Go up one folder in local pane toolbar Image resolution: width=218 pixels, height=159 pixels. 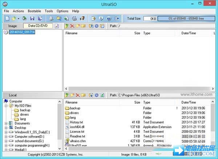[66, 95]
